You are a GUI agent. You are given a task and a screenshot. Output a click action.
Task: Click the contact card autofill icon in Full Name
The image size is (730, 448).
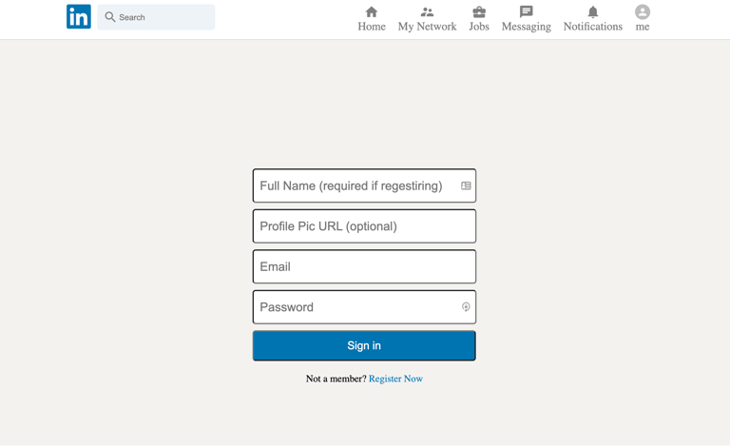click(x=466, y=185)
